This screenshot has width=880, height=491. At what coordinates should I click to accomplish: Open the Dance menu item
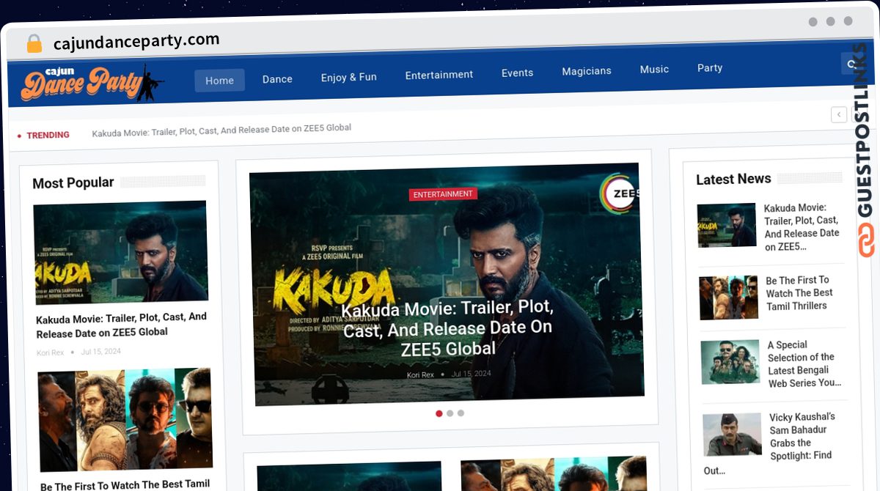coord(277,79)
